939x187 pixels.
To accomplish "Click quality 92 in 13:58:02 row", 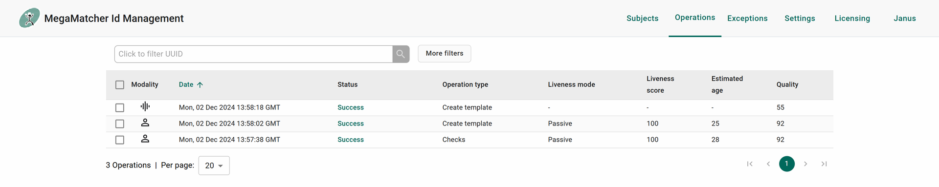I will 781,124.
